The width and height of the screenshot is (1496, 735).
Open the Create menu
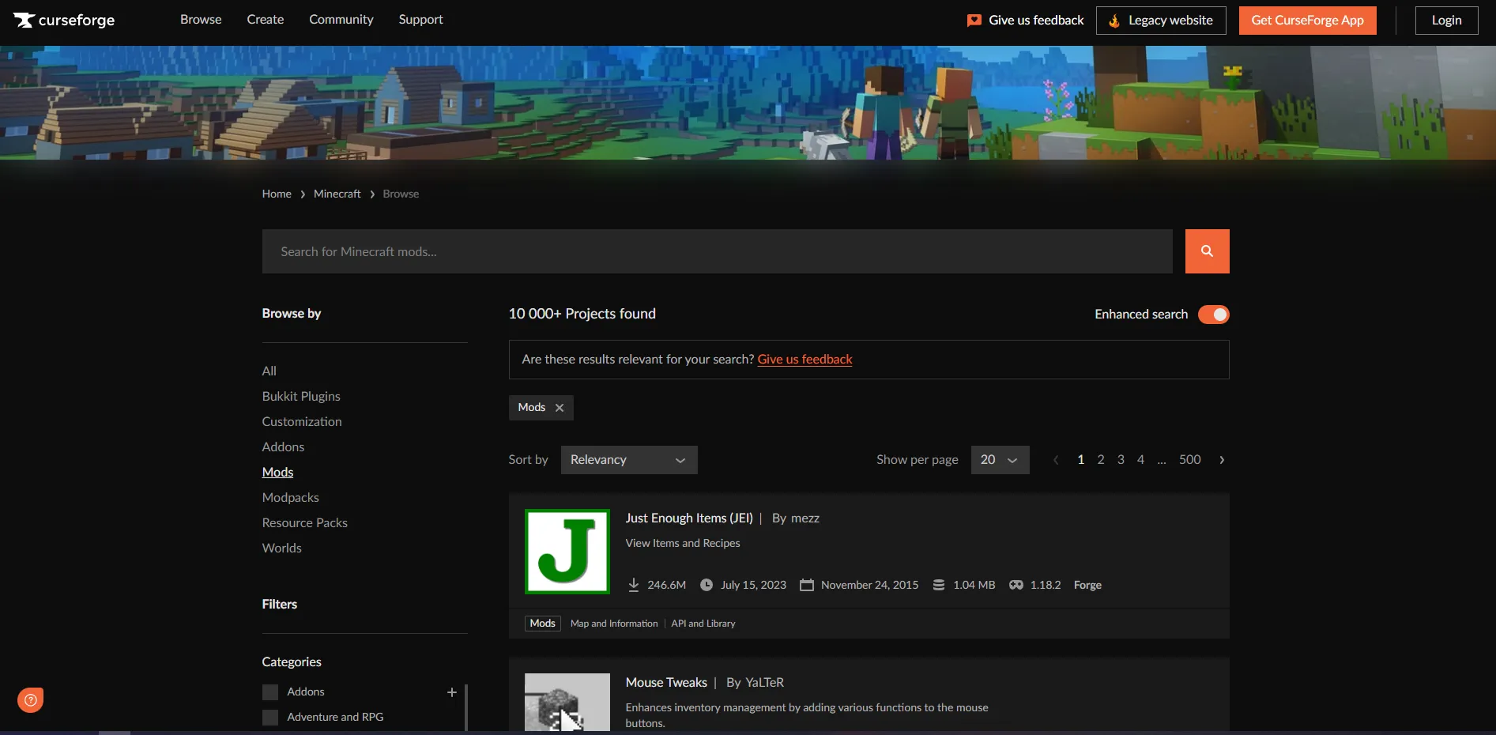[266, 20]
